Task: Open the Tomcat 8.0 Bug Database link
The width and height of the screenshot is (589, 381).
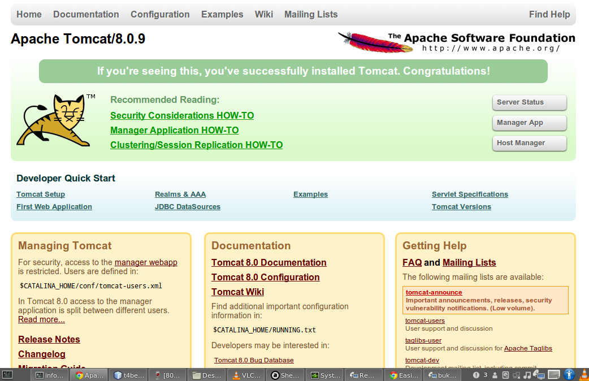Action: coord(254,360)
